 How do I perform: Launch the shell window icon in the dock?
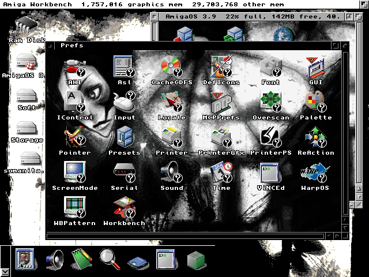(x=165, y=259)
